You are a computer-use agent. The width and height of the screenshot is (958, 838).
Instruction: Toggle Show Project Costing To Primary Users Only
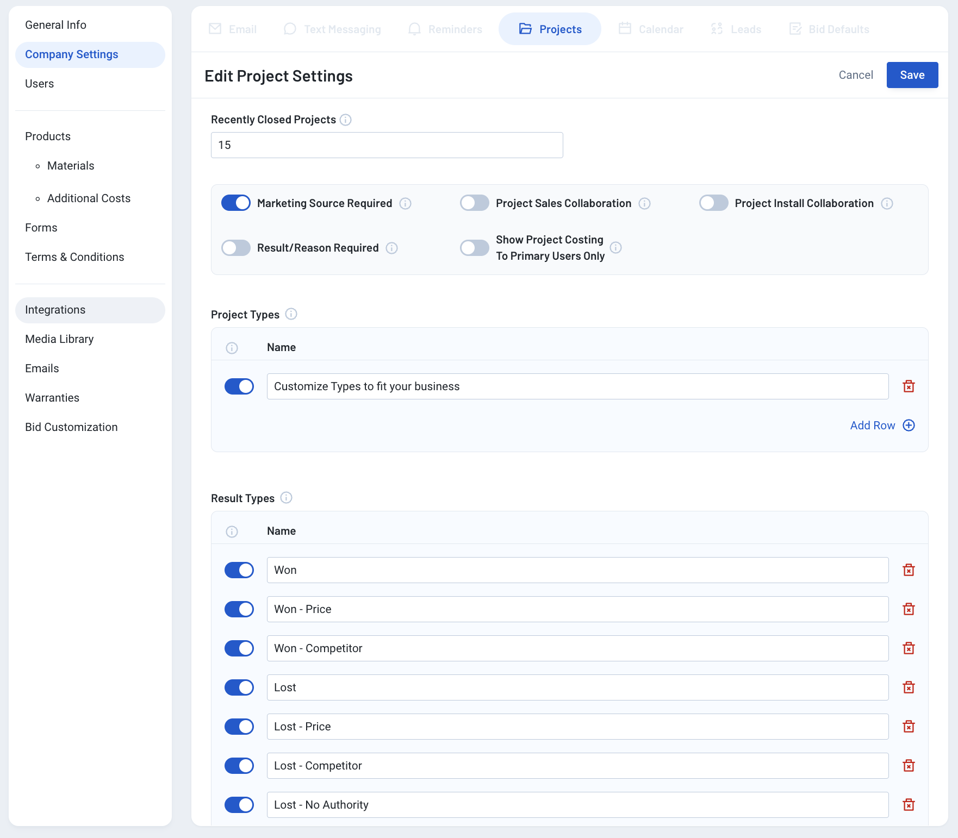click(x=475, y=248)
